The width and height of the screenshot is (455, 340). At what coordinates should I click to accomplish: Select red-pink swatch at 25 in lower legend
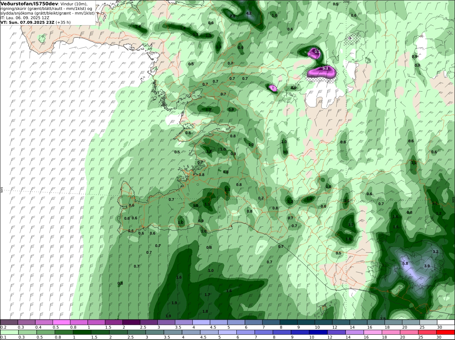pos(427,332)
